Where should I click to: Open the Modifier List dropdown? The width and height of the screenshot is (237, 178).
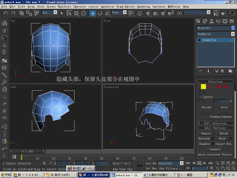pyautogui.click(x=215, y=34)
